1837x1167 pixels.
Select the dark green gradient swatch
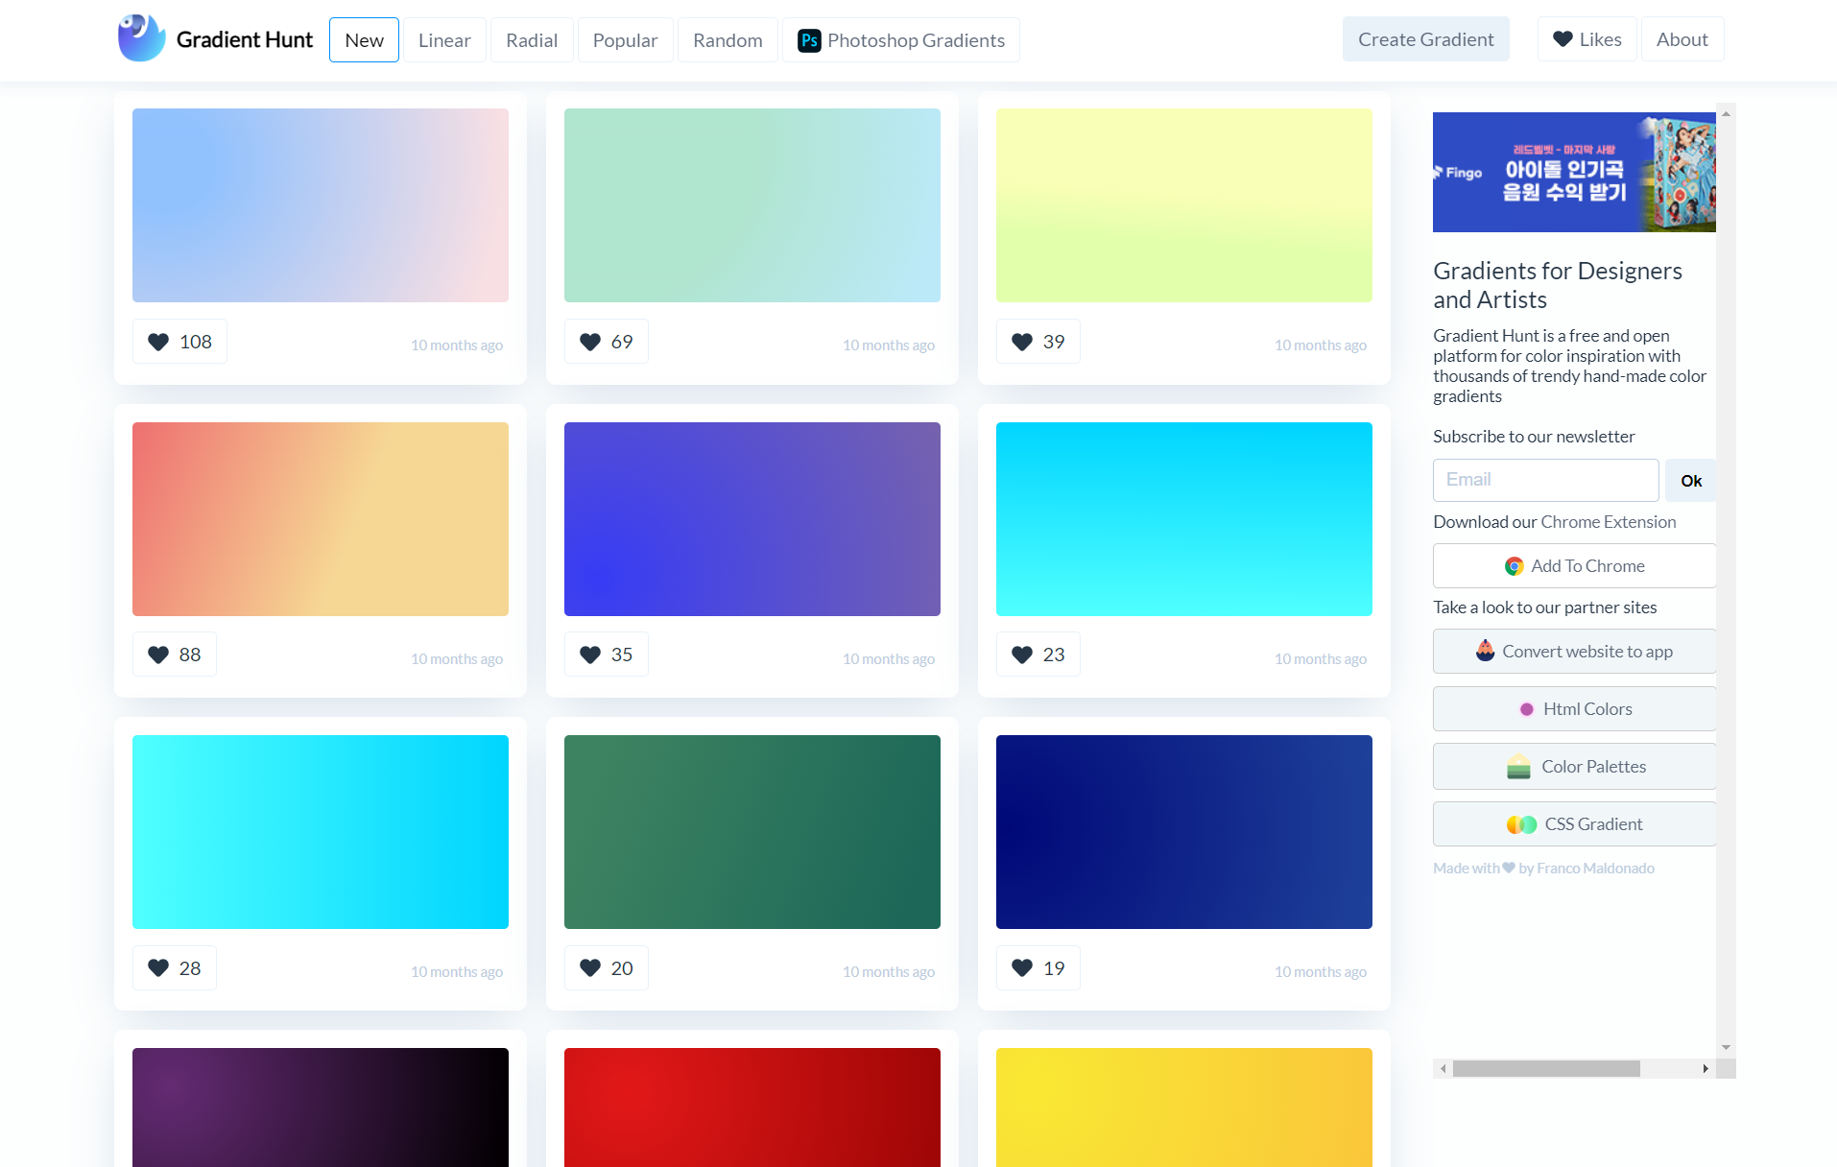(x=752, y=832)
